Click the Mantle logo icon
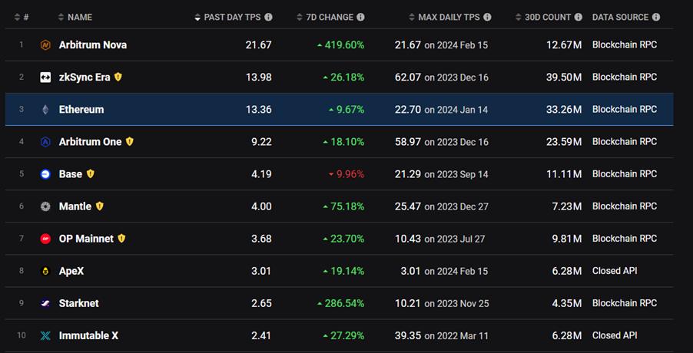Screen dimensions: 693x353 45,206
